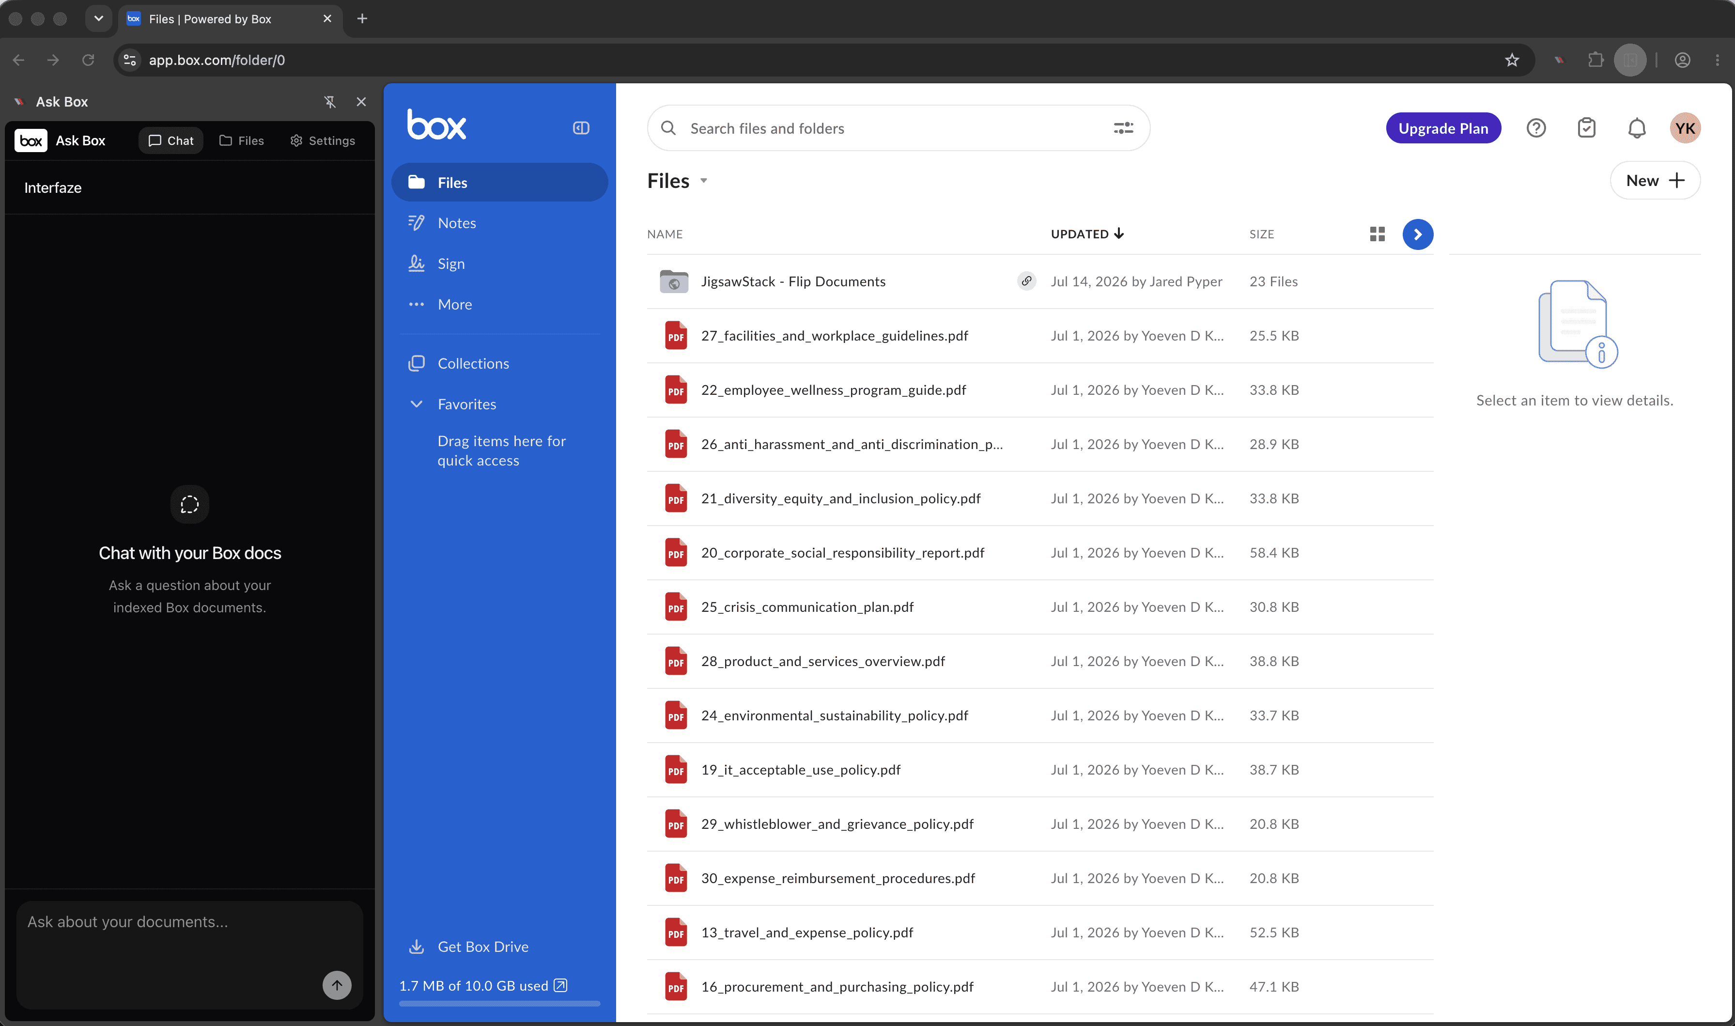The width and height of the screenshot is (1735, 1026).
Task: Open Chrome three-dot menu
Action: [1717, 60]
